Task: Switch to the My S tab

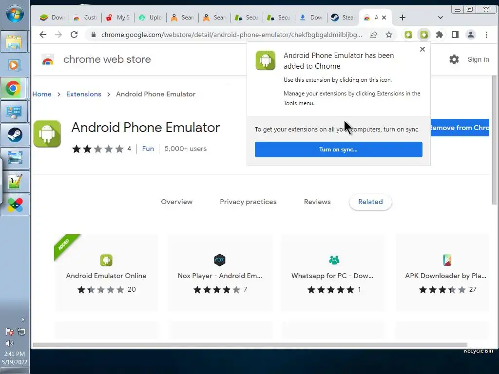Action: pyautogui.click(x=118, y=18)
